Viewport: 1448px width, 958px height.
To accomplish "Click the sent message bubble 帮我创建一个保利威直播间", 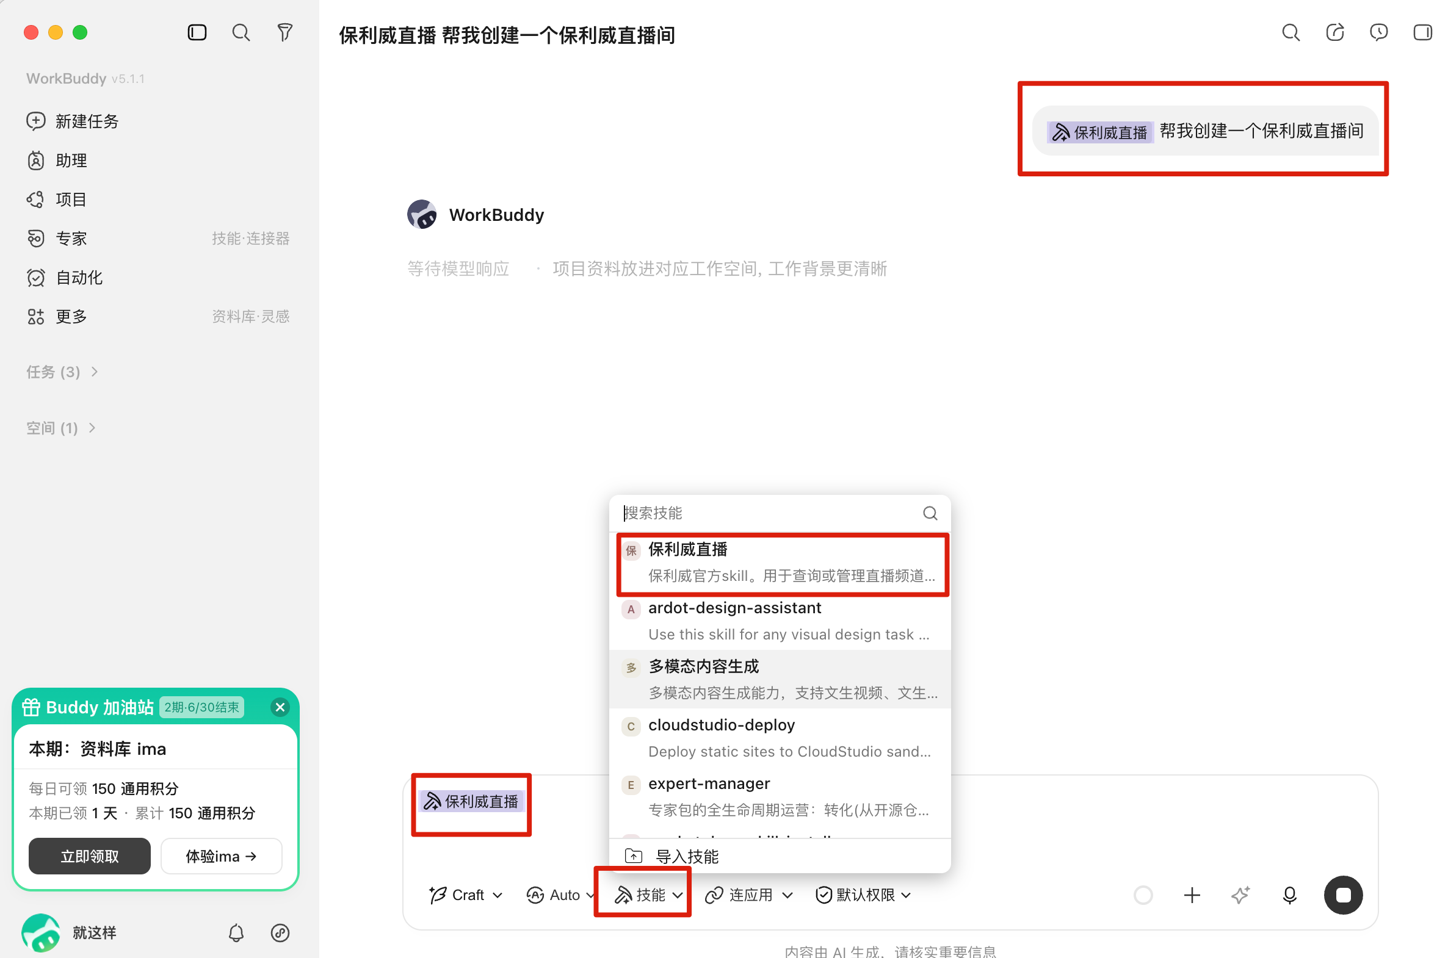I will coord(1204,131).
